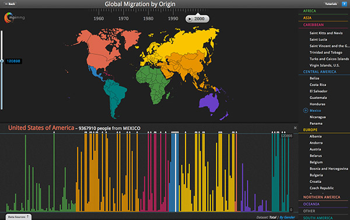Select Trinidad and Tobago
This screenshot has width=350, height=220.
(325, 53)
